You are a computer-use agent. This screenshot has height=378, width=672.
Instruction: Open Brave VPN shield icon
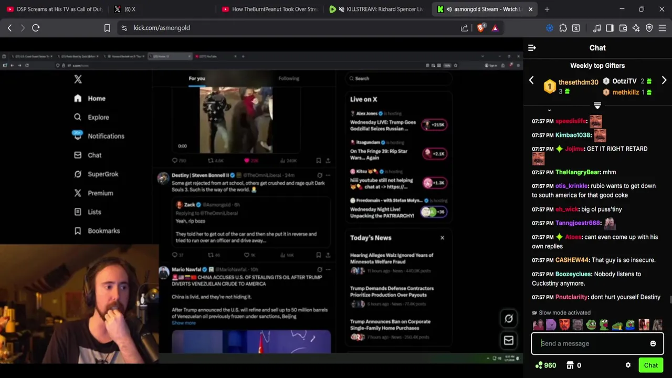[649, 28]
